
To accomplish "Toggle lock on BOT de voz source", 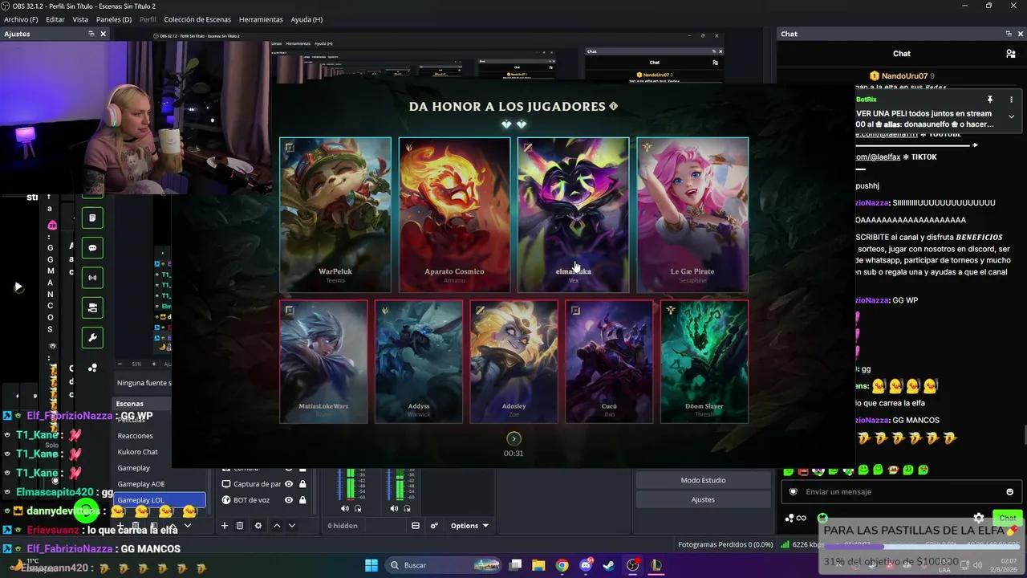I will [302, 500].
